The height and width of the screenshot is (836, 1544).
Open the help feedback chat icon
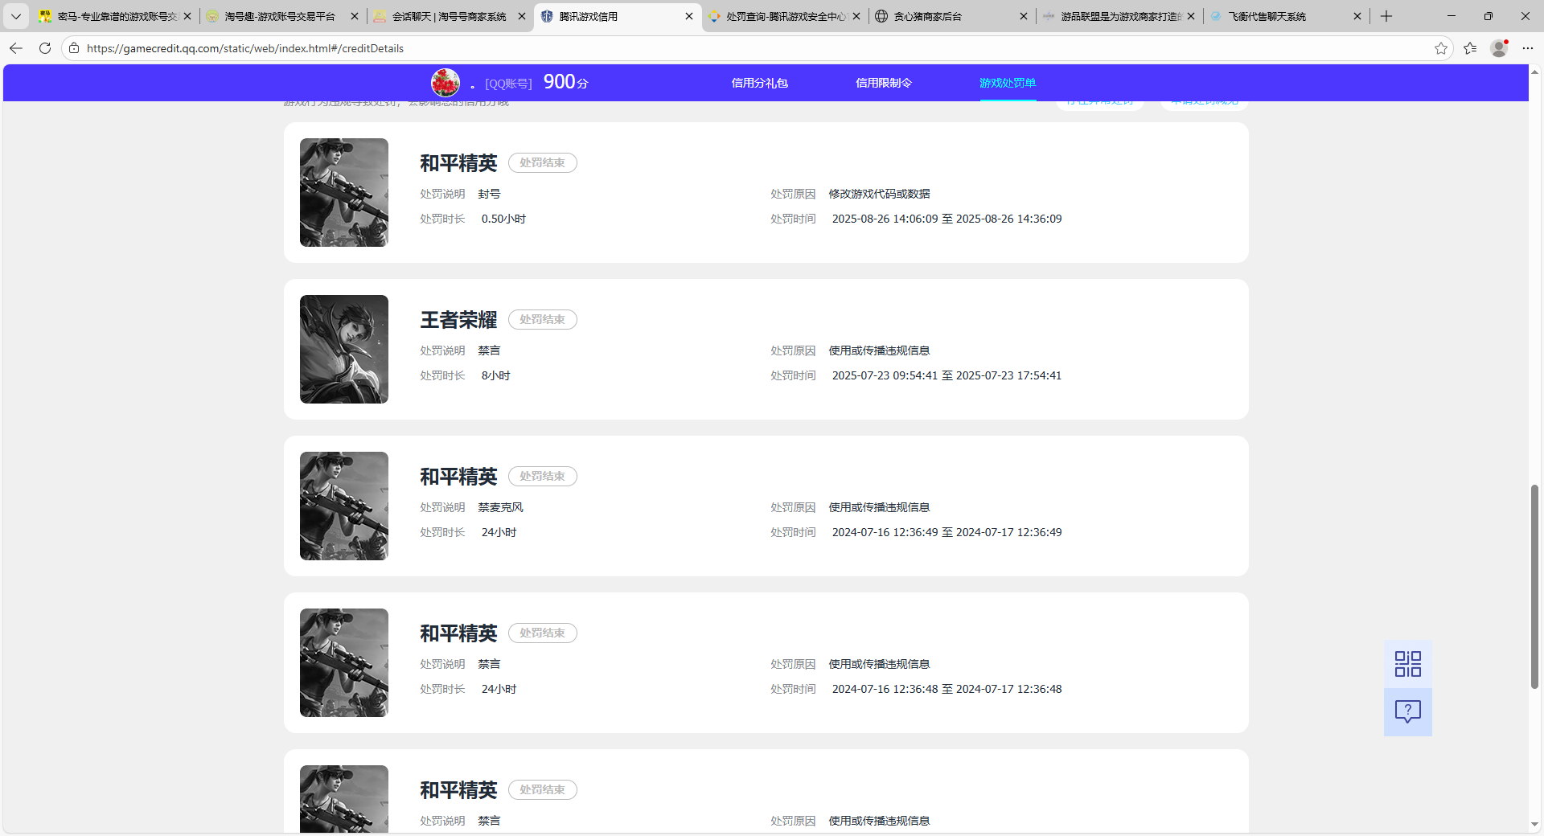(1407, 711)
